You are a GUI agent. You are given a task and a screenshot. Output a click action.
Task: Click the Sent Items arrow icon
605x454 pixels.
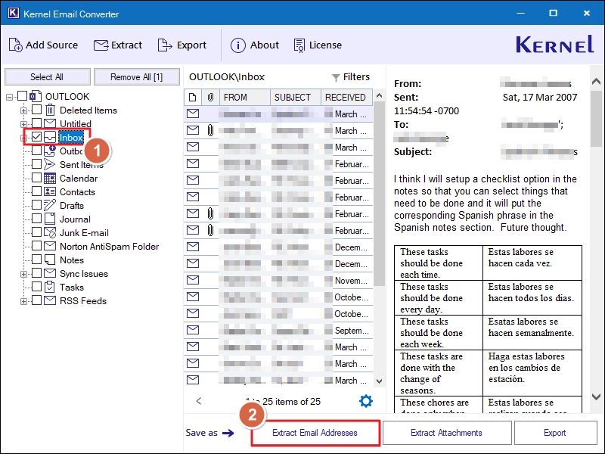49,164
